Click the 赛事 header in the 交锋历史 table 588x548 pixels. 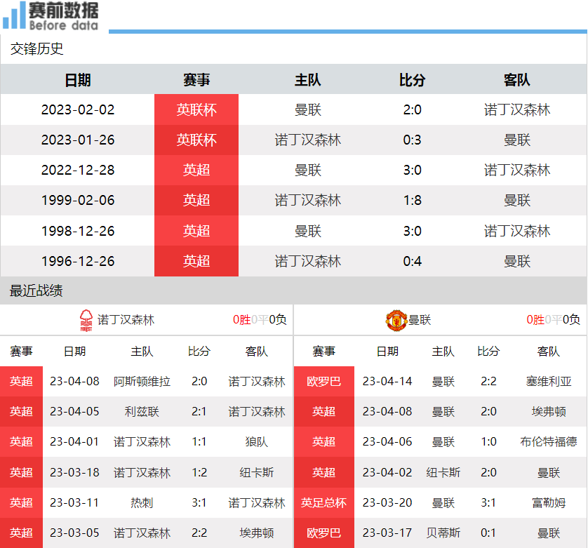coord(196,80)
